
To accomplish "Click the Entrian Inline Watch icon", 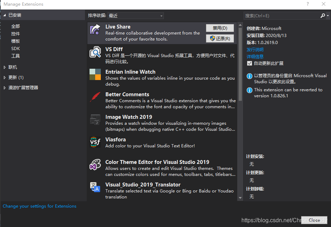I will pos(95,74).
